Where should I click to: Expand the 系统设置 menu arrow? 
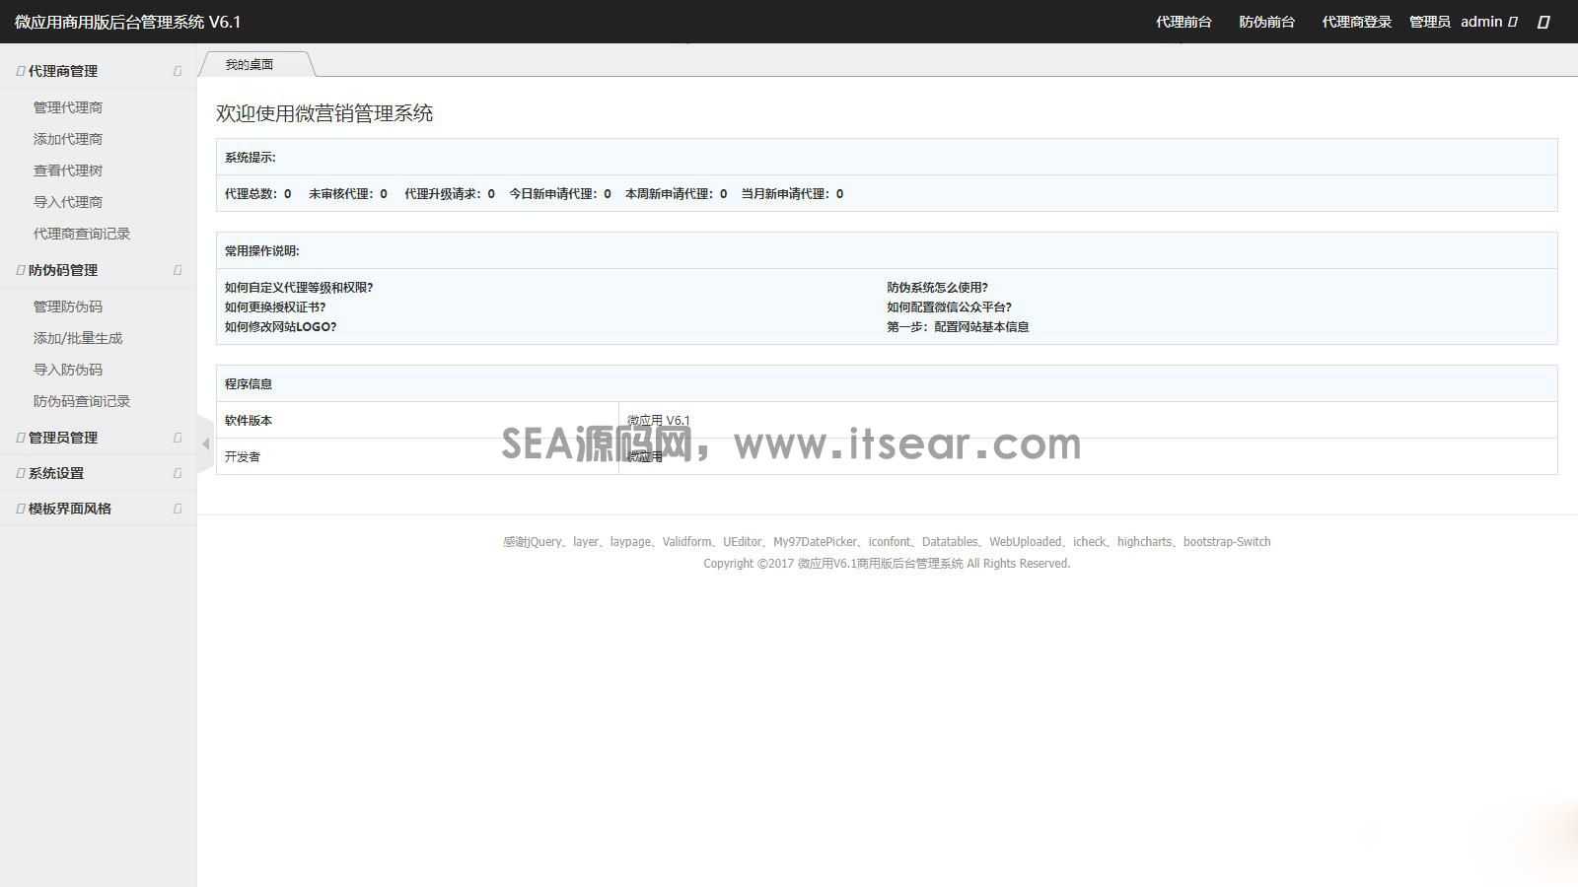(178, 473)
